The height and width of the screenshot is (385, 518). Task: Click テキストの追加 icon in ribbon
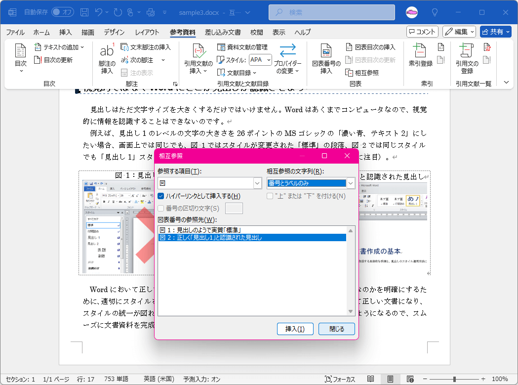pyautogui.click(x=38, y=47)
